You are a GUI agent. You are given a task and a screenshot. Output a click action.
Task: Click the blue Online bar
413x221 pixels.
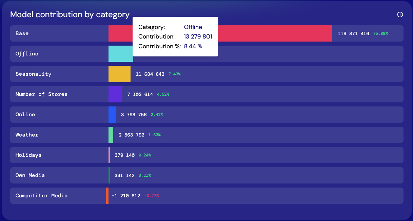pyautogui.click(x=112, y=115)
